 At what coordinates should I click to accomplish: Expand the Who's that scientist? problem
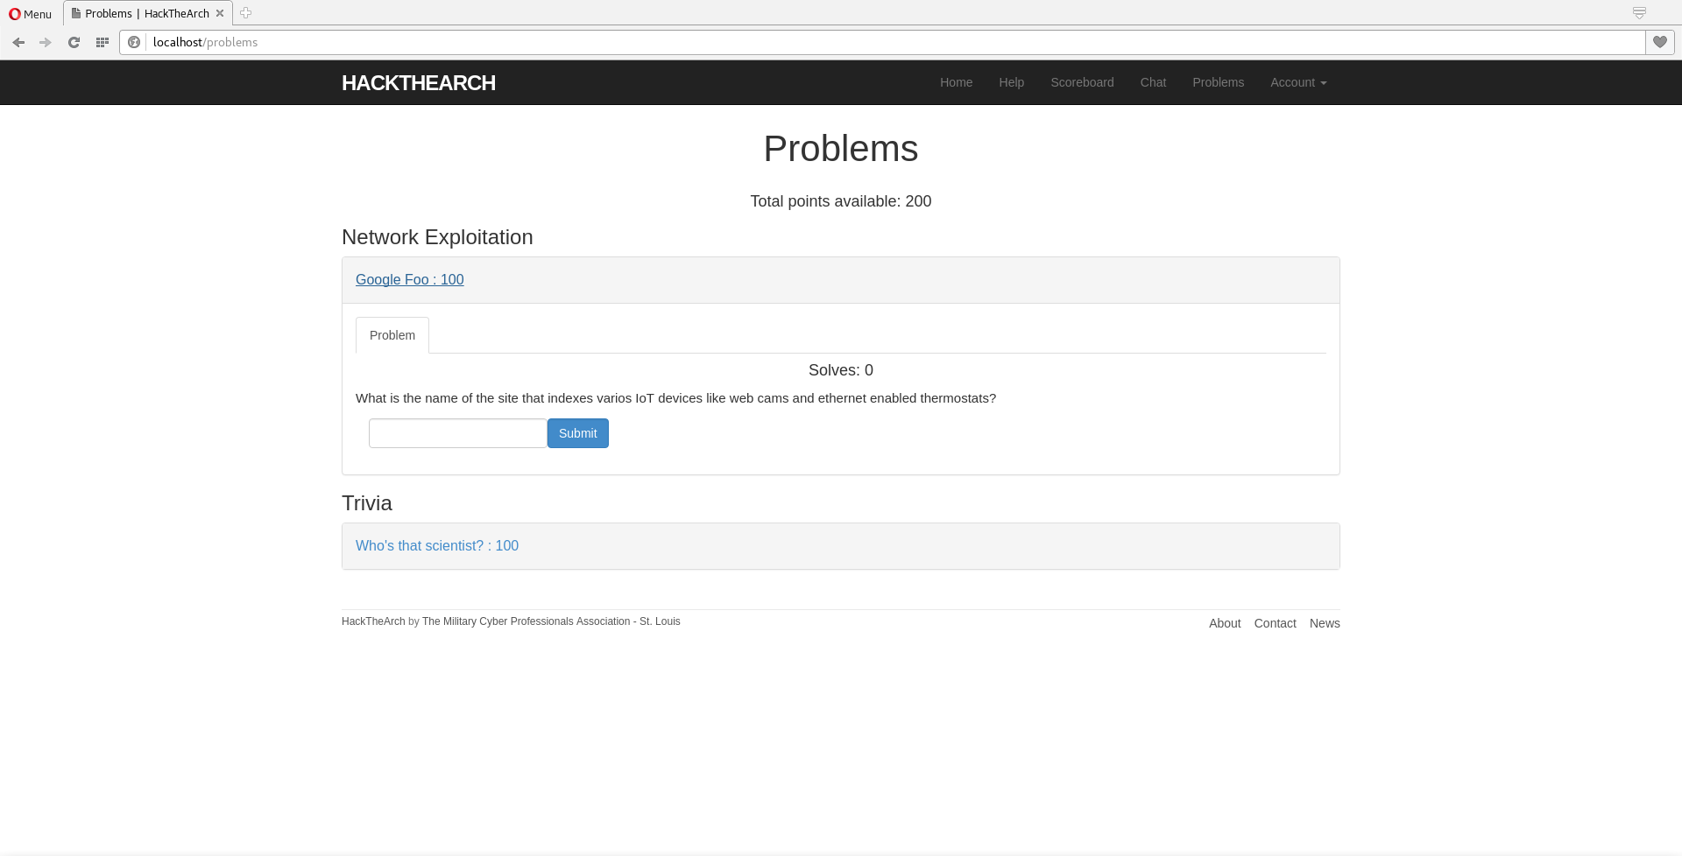pyautogui.click(x=437, y=546)
